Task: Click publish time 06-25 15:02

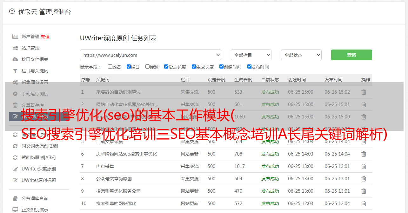Action: pyautogui.click(x=337, y=92)
